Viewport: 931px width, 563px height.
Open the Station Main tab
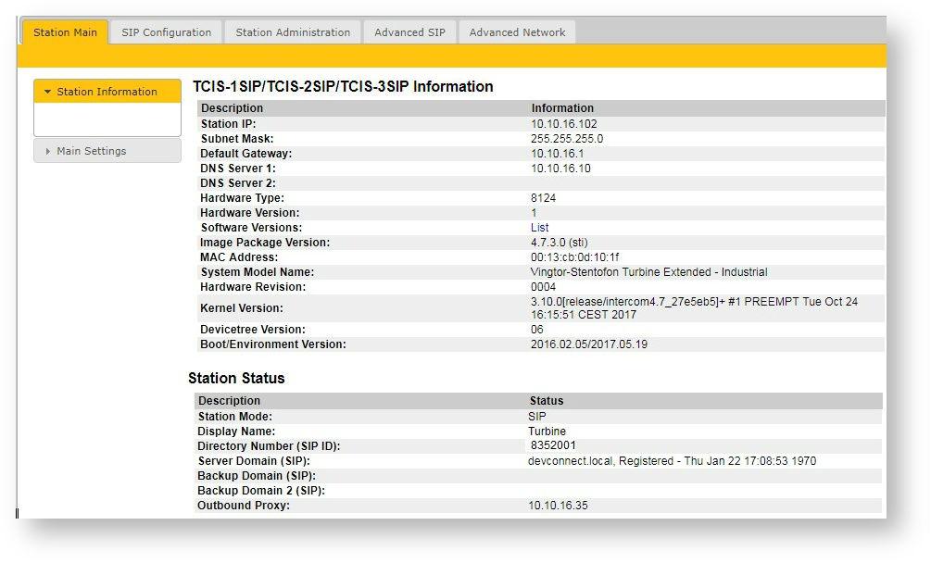tap(65, 32)
